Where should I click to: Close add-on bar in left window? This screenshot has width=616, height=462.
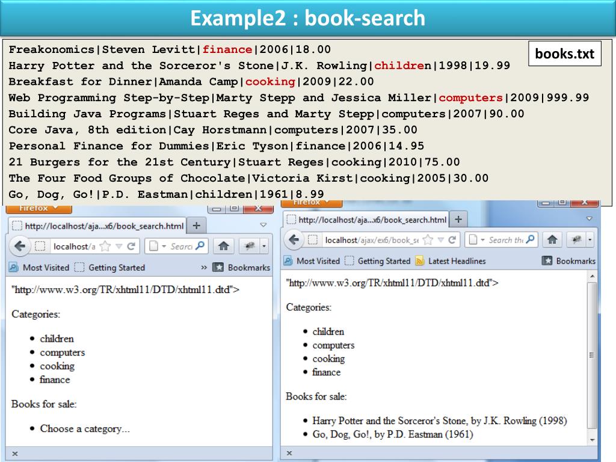(x=15, y=454)
